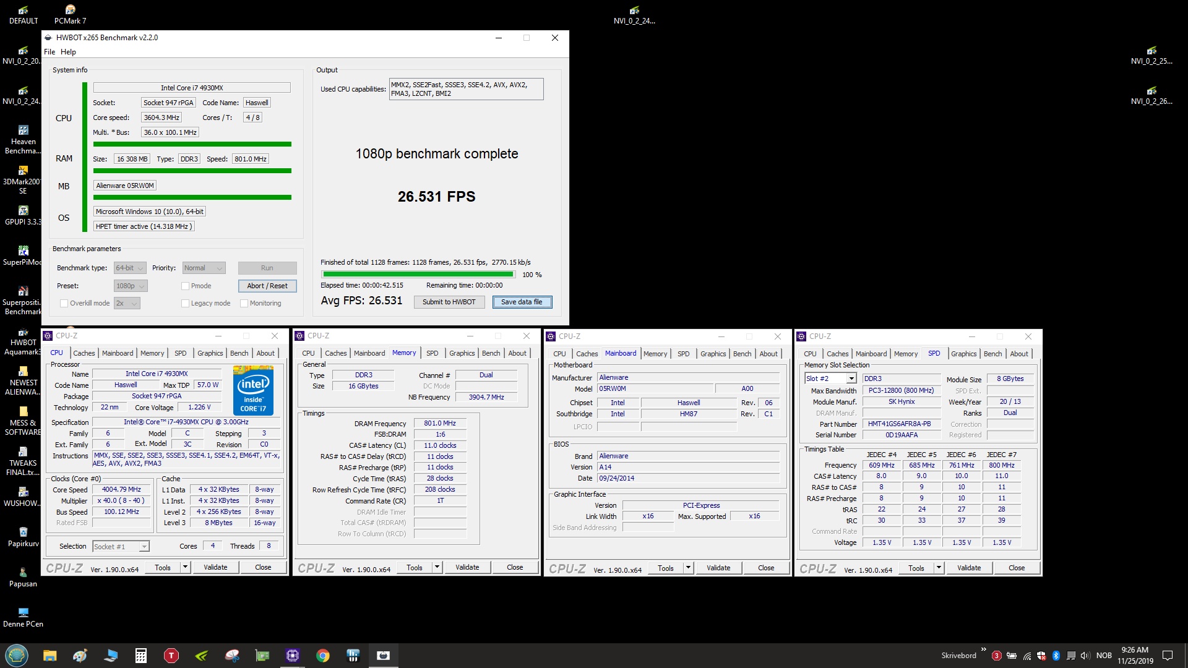1188x668 pixels.
Task: Open the Papusan desktop icon
Action: (x=23, y=577)
